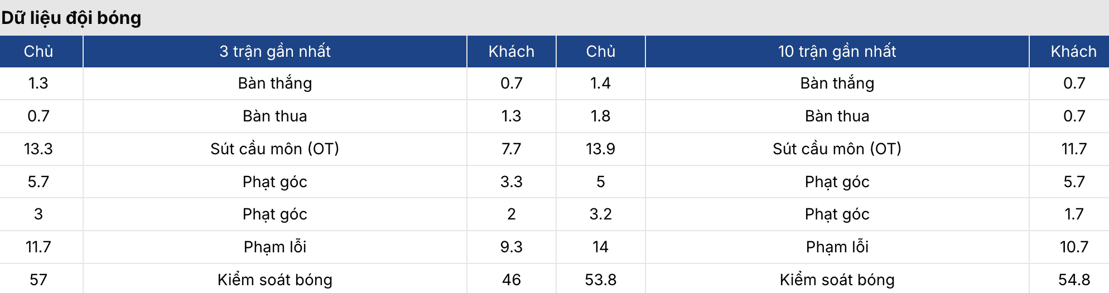Viewport: 1109px width, 293px height.
Task: Click the home goals-conceded value 1.8
Action: coord(600,116)
